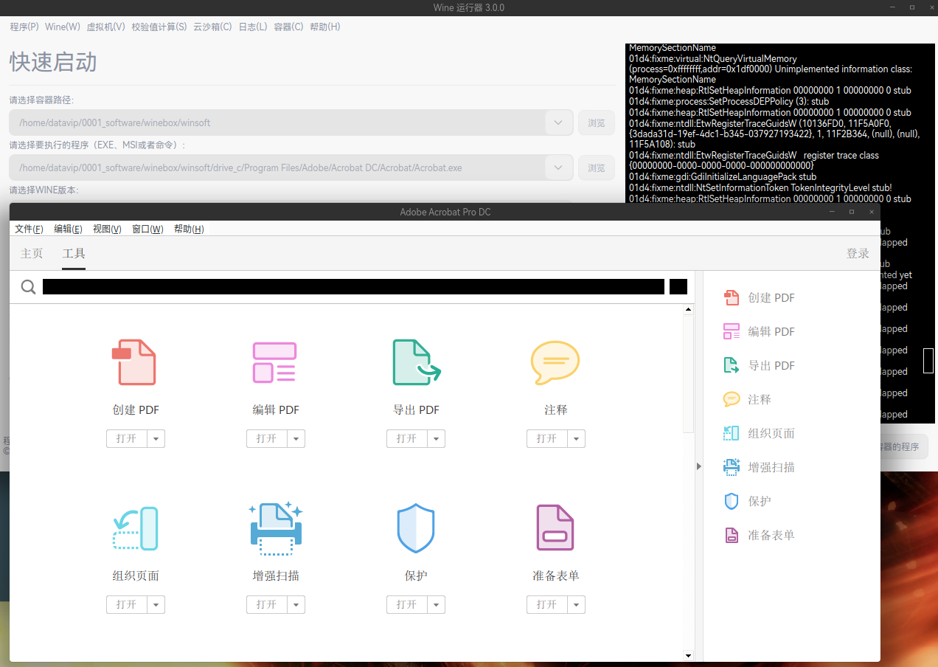The height and width of the screenshot is (667, 938).
Task: Expand dropdown arrow beside 注释 打开 button
Action: point(576,439)
